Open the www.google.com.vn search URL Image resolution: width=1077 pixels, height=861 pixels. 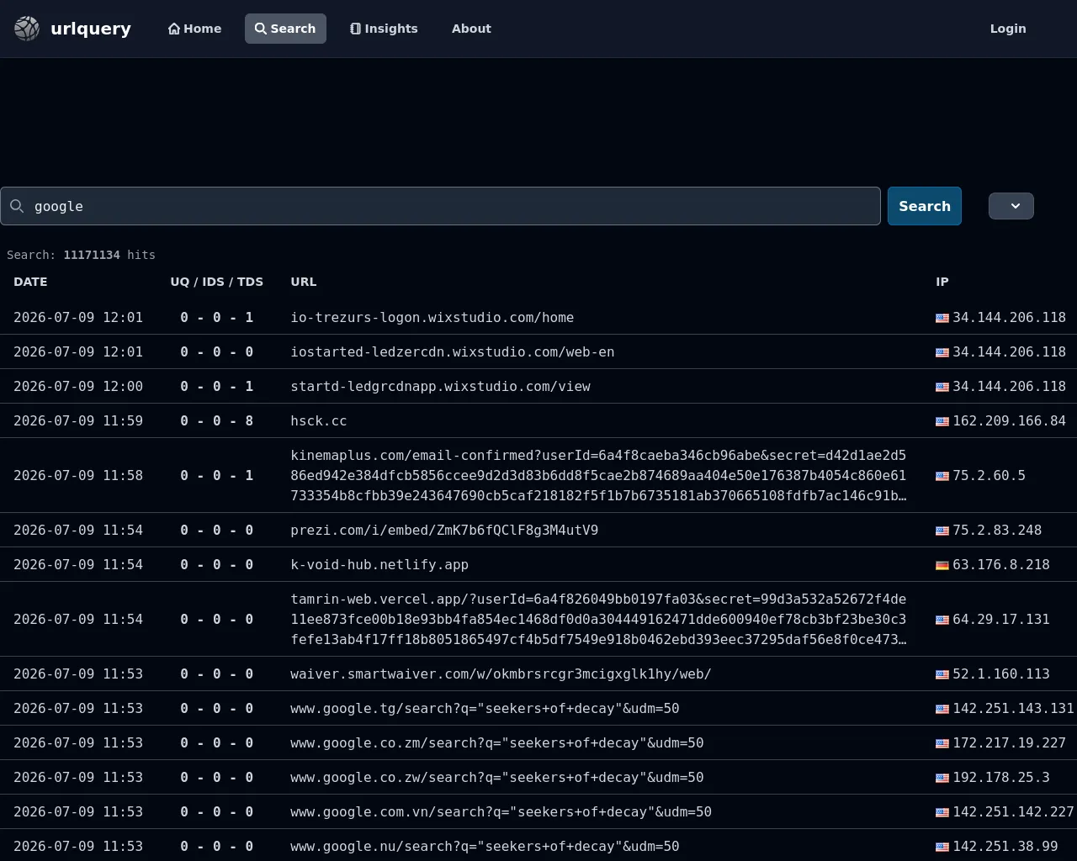[x=501, y=812]
